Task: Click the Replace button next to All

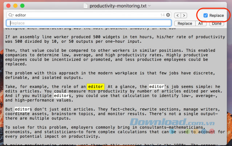Action: [185, 24]
